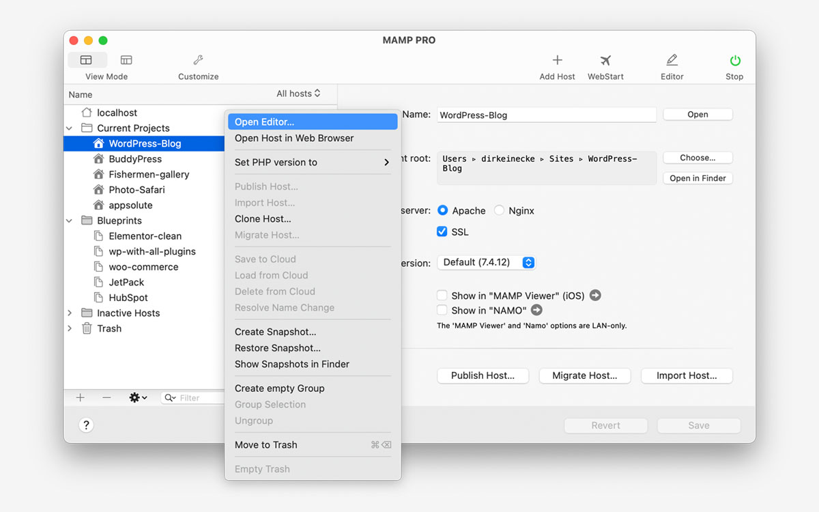Pick the appsolute host house icon
The image size is (819, 512).
[98, 205]
